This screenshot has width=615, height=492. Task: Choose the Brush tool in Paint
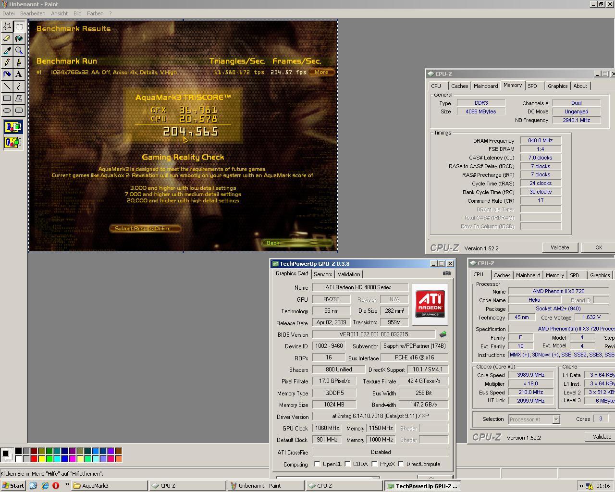click(x=19, y=62)
